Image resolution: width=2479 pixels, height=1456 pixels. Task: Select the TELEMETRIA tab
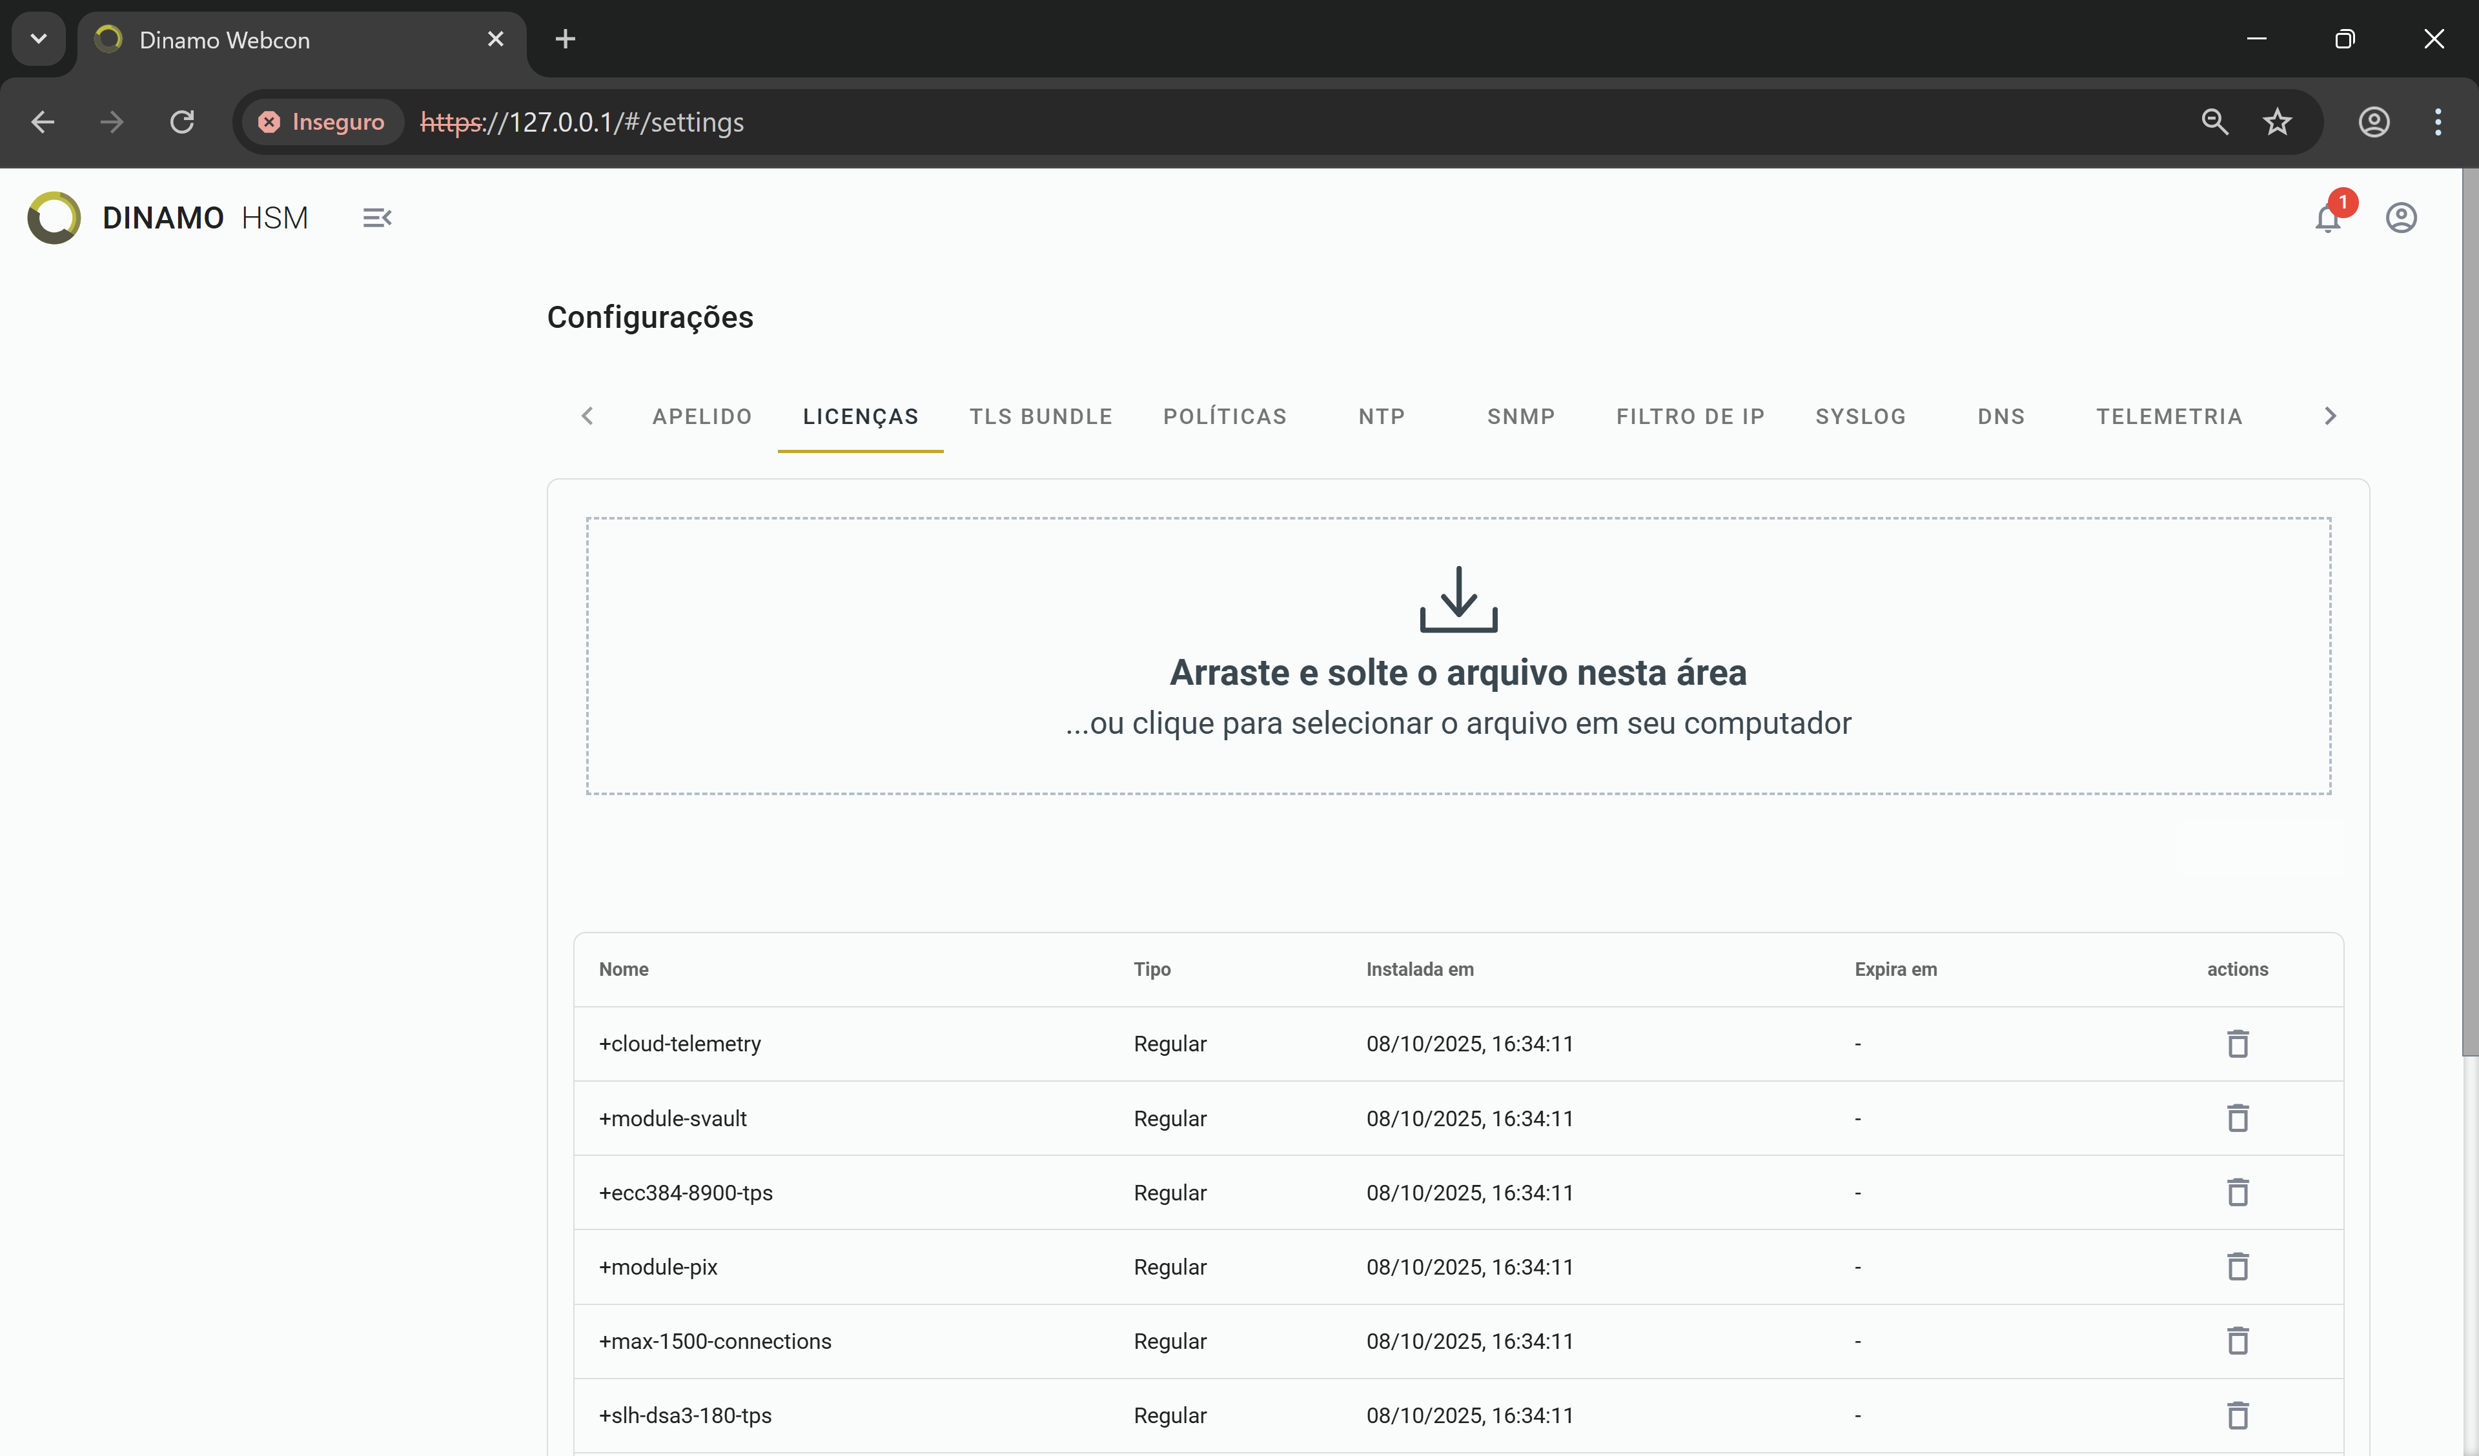[2168, 416]
